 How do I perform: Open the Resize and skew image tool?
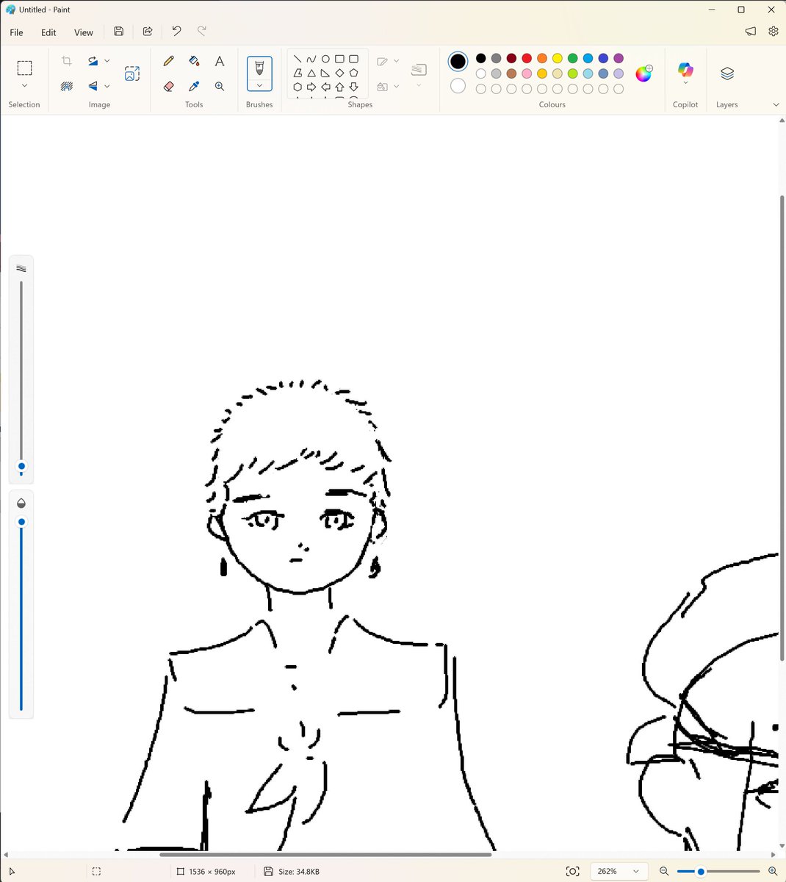tap(132, 73)
